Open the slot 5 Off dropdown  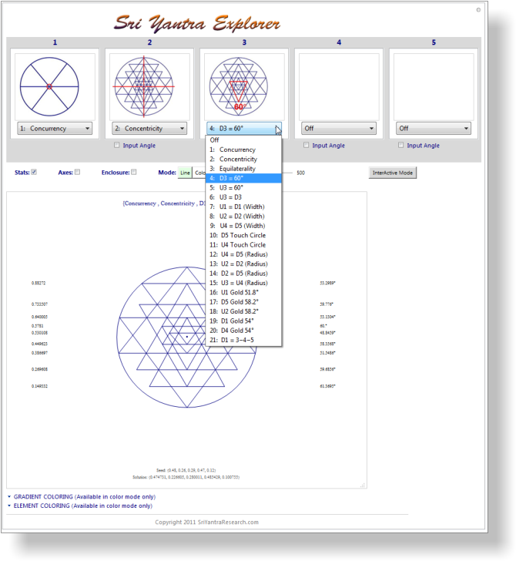point(434,128)
